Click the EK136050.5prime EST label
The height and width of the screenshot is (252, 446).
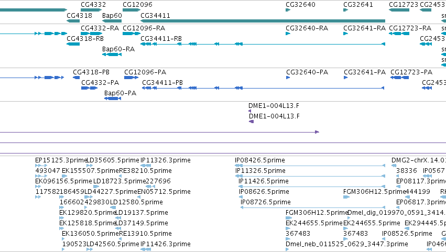click(90, 234)
